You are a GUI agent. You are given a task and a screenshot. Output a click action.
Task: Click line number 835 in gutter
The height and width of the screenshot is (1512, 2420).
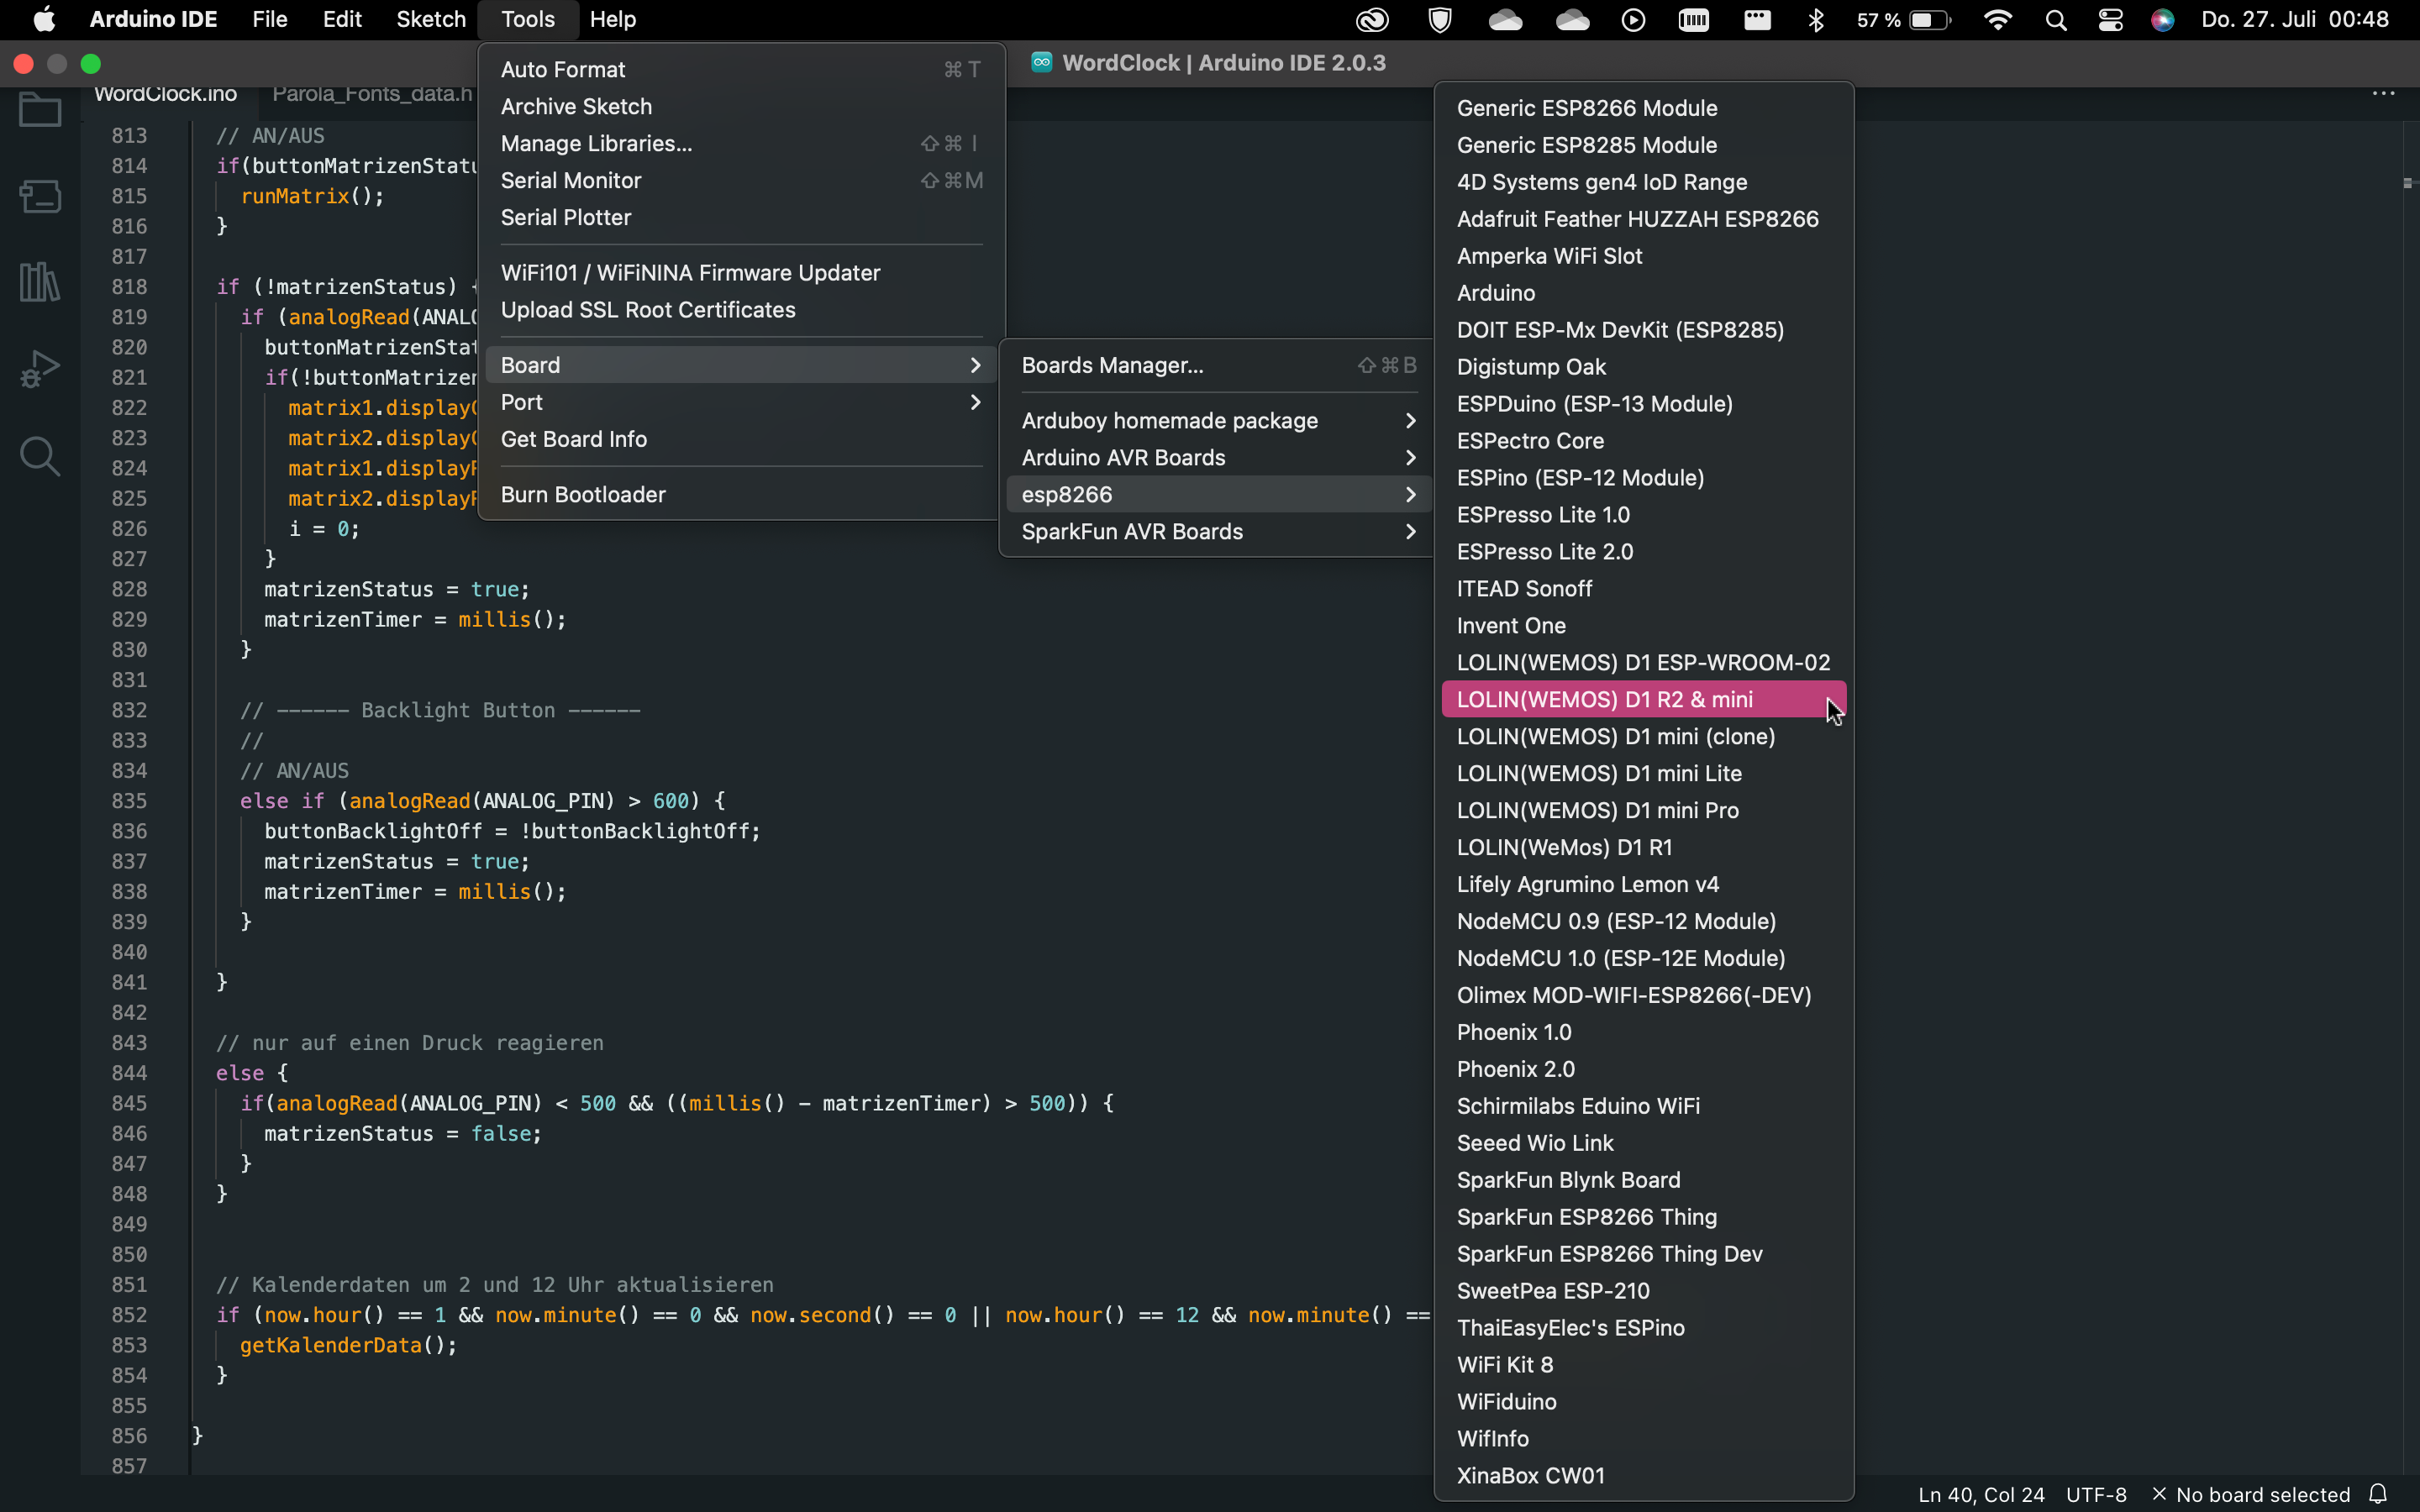click(x=129, y=801)
